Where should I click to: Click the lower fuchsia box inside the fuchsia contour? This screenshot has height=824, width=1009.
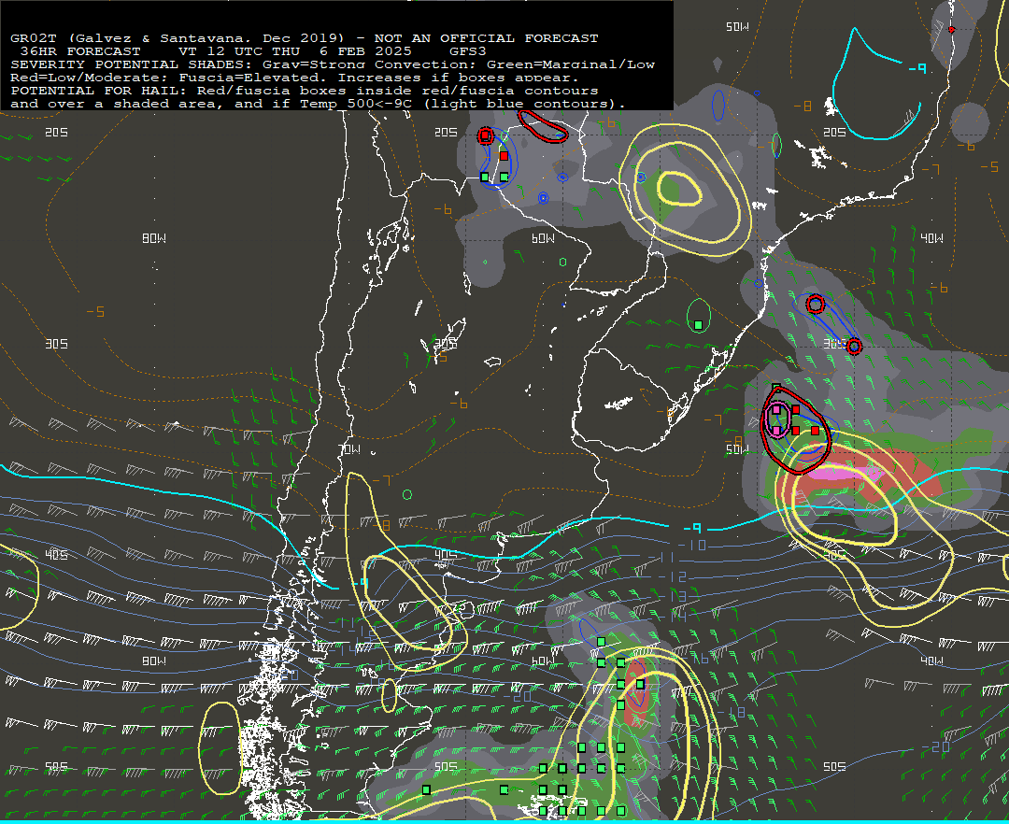click(x=776, y=431)
